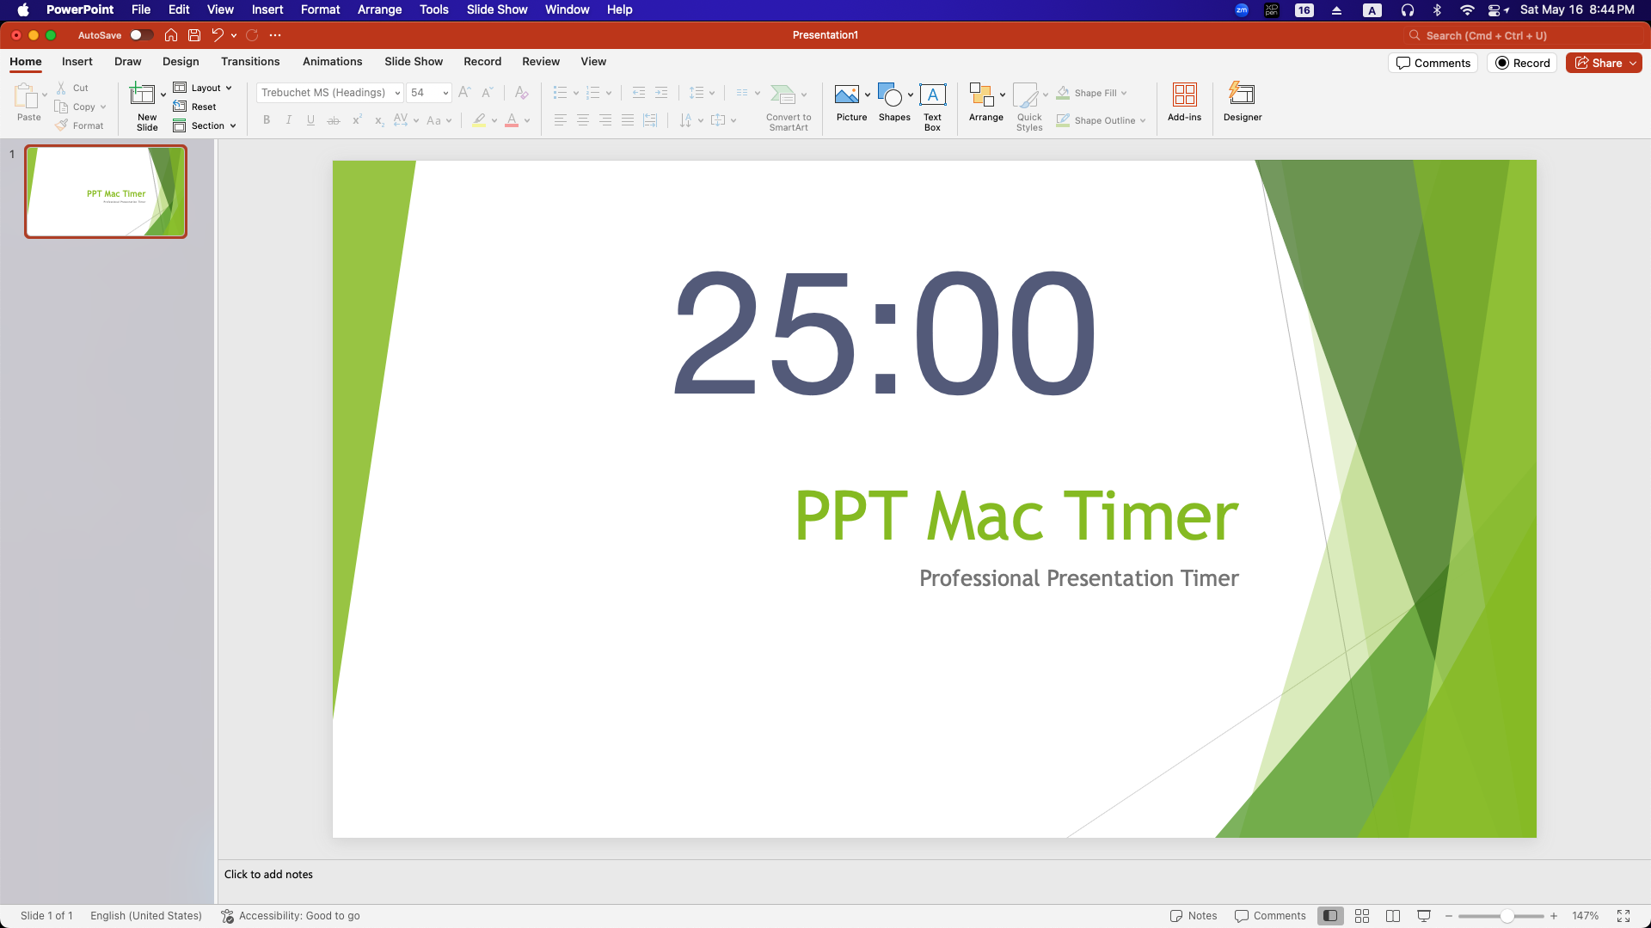Apply superscript formatting

[x=357, y=120]
